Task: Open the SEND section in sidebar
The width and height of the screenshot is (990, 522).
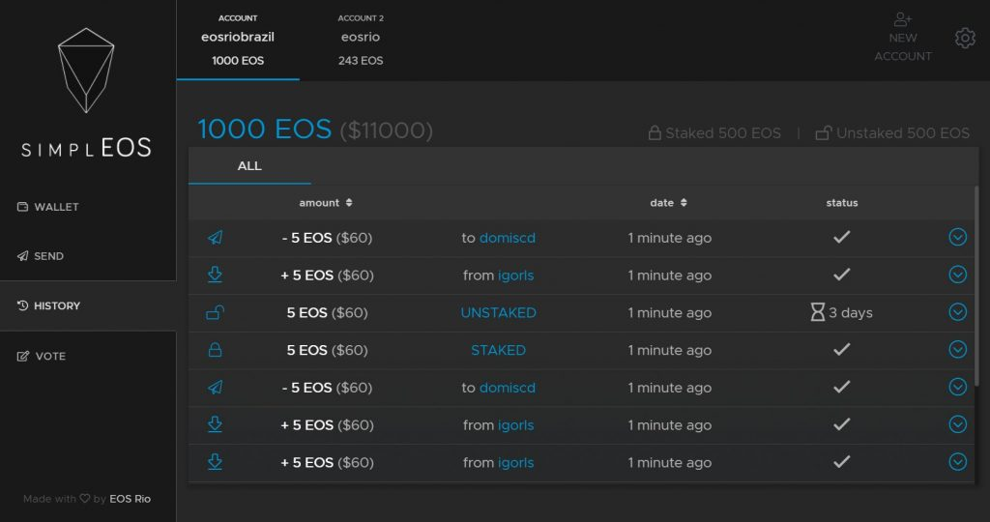Action: click(x=41, y=255)
